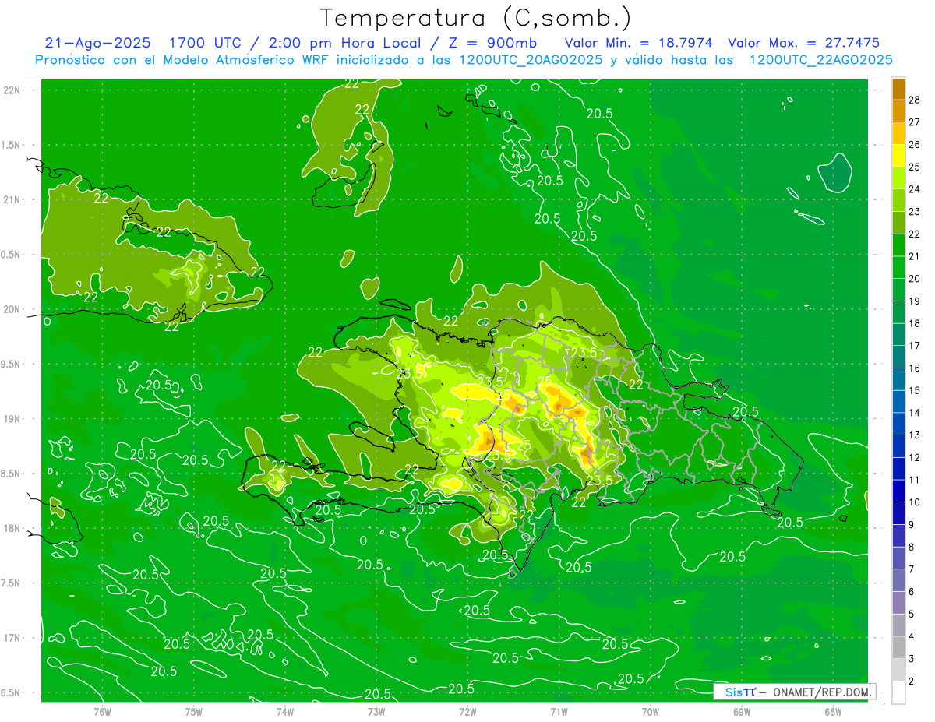Click the '69W' longitude axis label
935x722 pixels.
(742, 711)
